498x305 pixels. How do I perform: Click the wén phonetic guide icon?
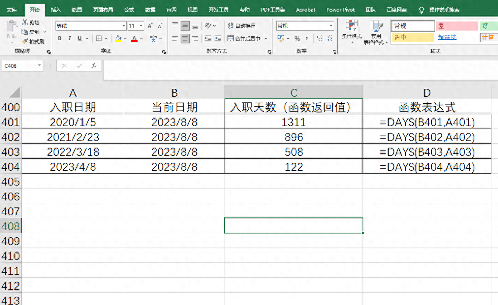[x=153, y=38]
